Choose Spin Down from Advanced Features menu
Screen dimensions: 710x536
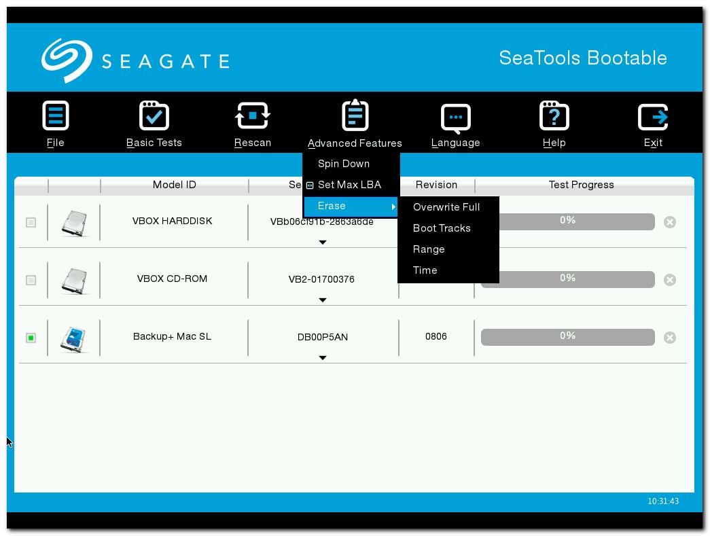343,164
